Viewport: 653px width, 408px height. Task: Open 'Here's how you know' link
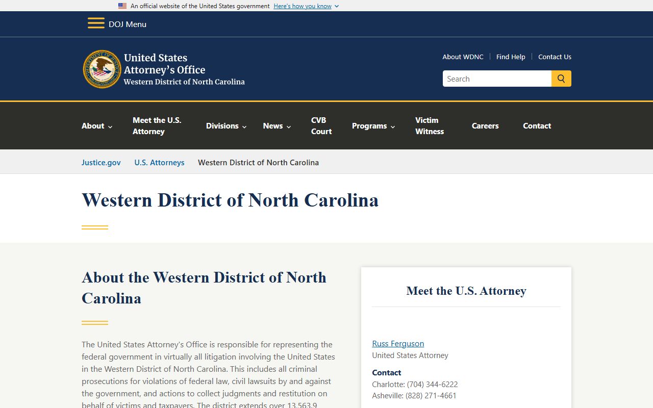(303, 6)
